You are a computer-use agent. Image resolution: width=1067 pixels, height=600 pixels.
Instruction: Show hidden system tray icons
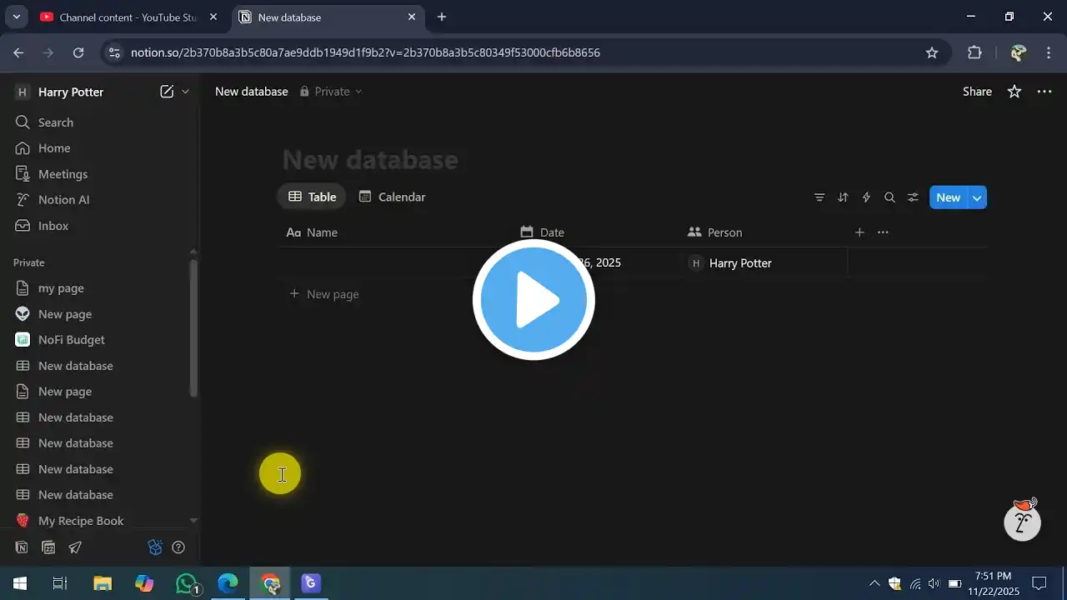[874, 583]
